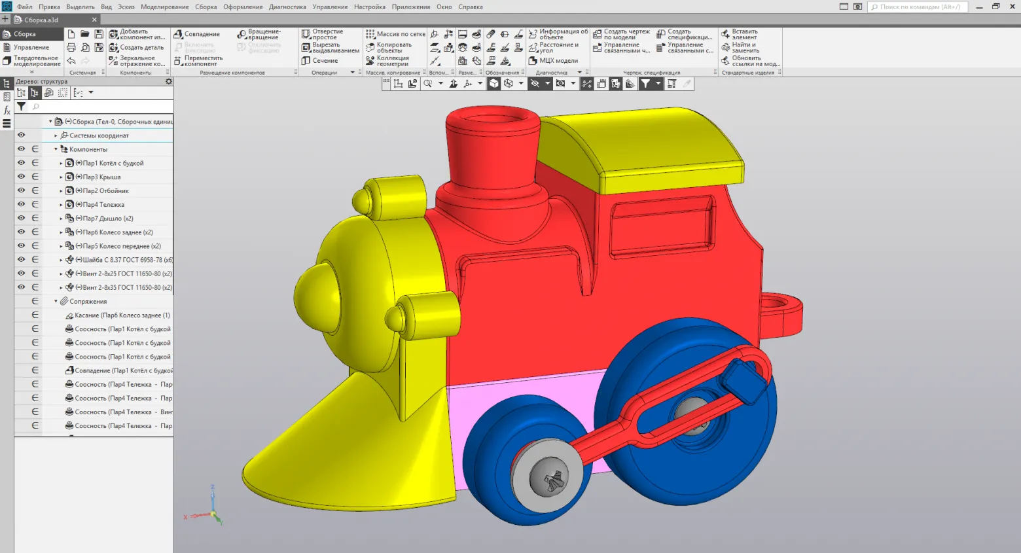Undo the last action with the back arrow
1021x553 pixels.
point(71,61)
